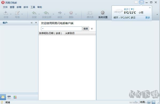This screenshot has height=104, width=160.
Task: Select the first layout icon beside 布局
Action: (149, 102)
